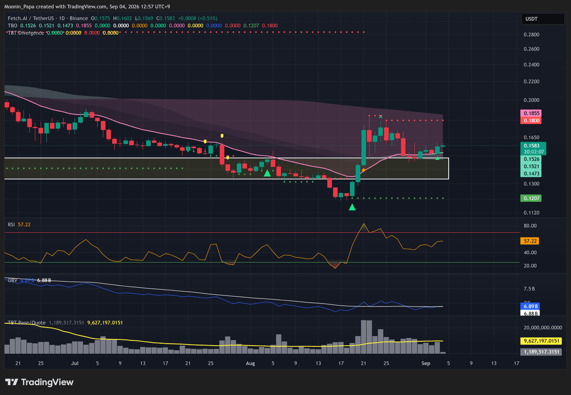Screen dimensions: 571x395
Task: Click the 20:02:07 bar countdown timer
Action: [534, 152]
